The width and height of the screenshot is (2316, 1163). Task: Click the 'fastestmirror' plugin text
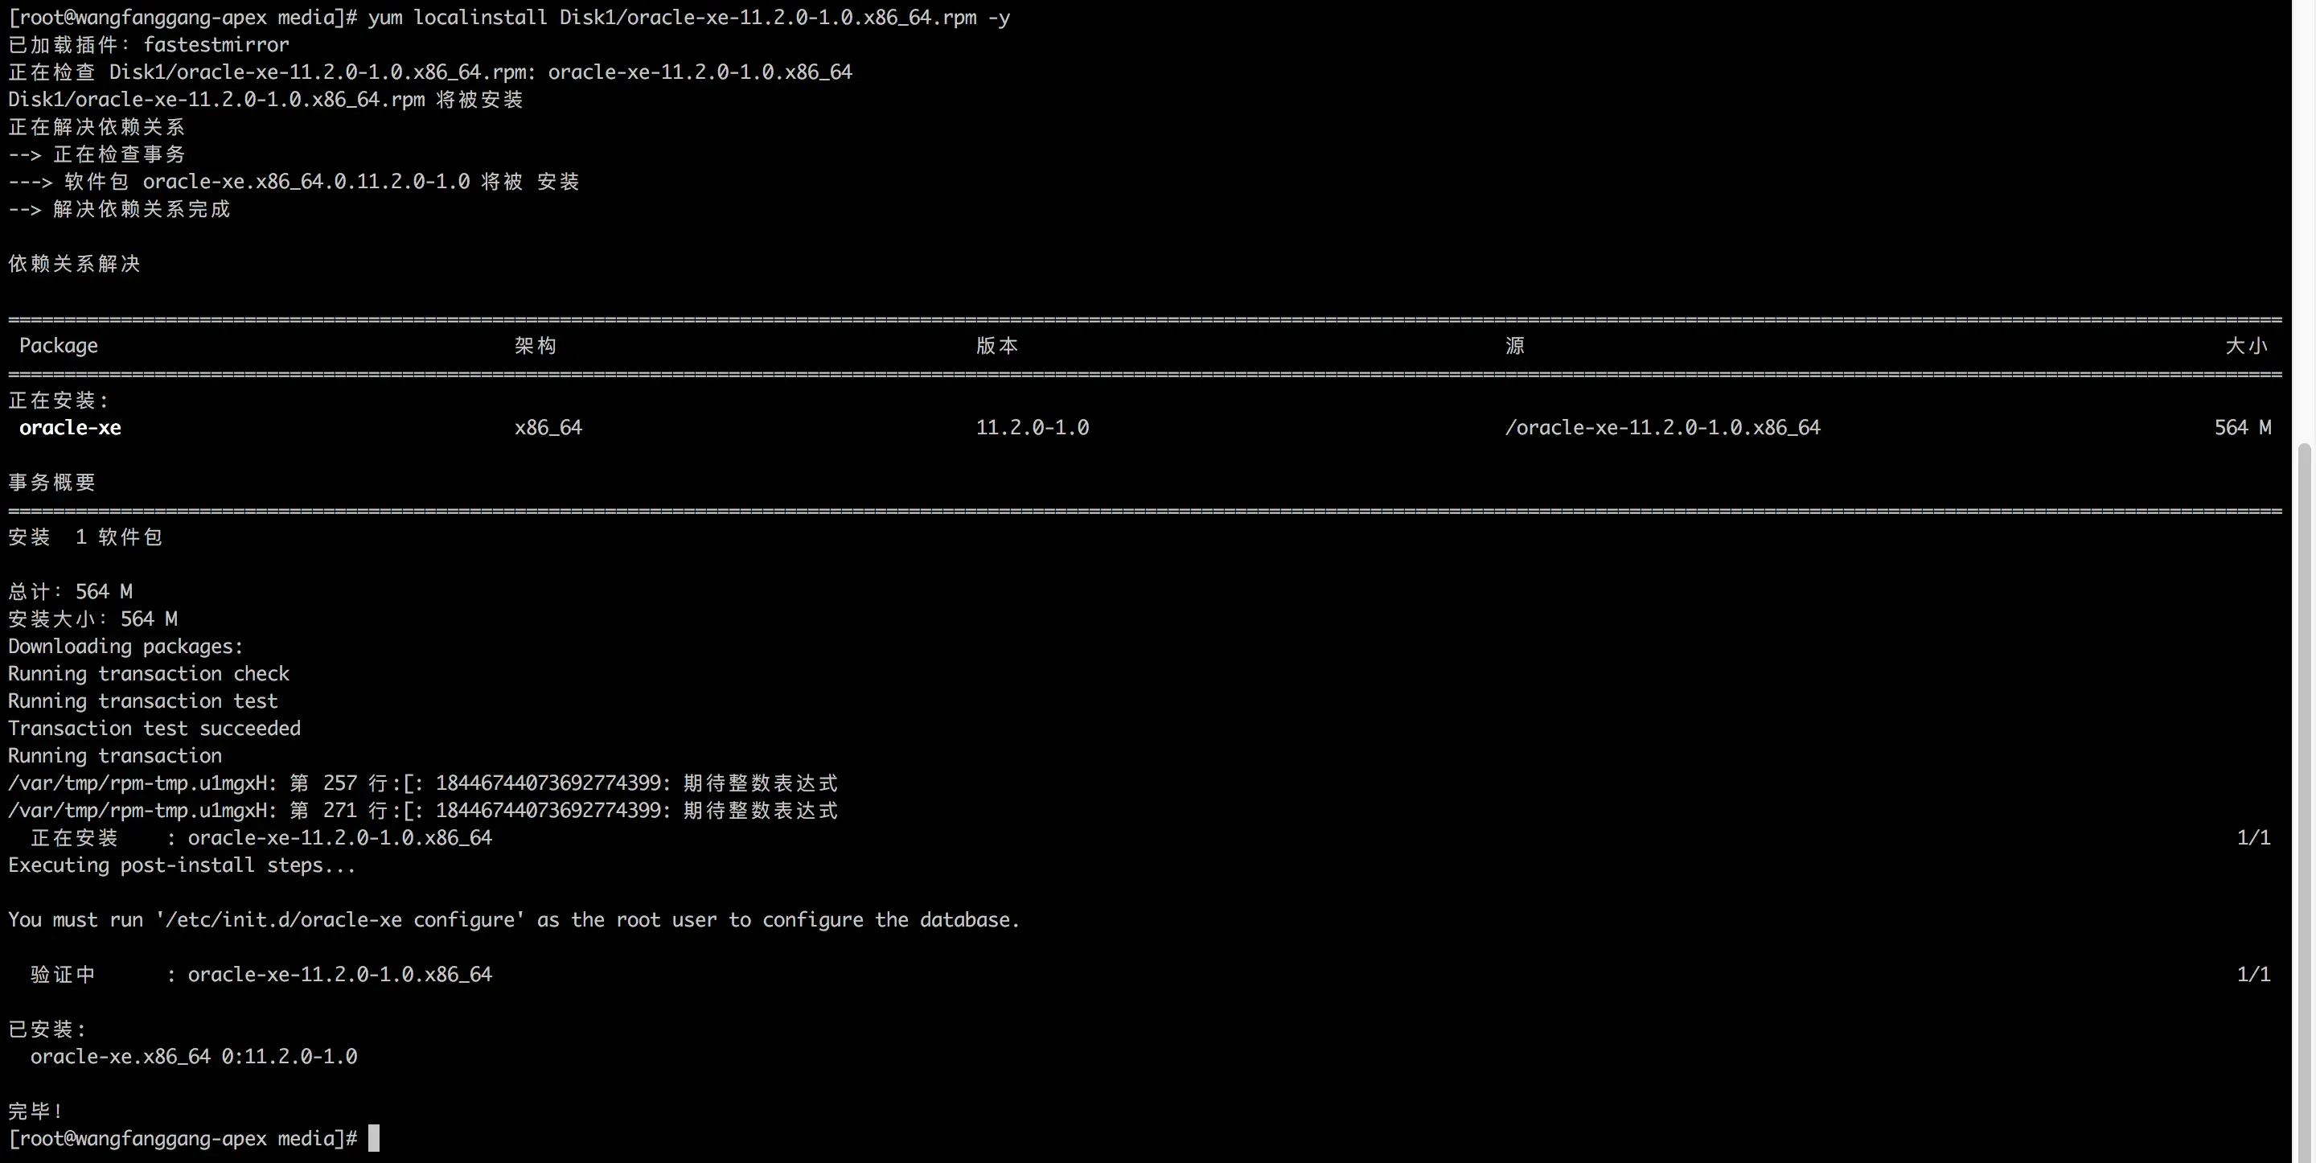216,44
